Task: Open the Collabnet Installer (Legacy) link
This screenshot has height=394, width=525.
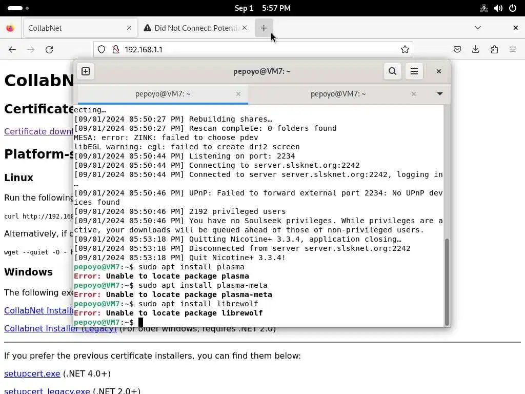Action: [x=60, y=329]
